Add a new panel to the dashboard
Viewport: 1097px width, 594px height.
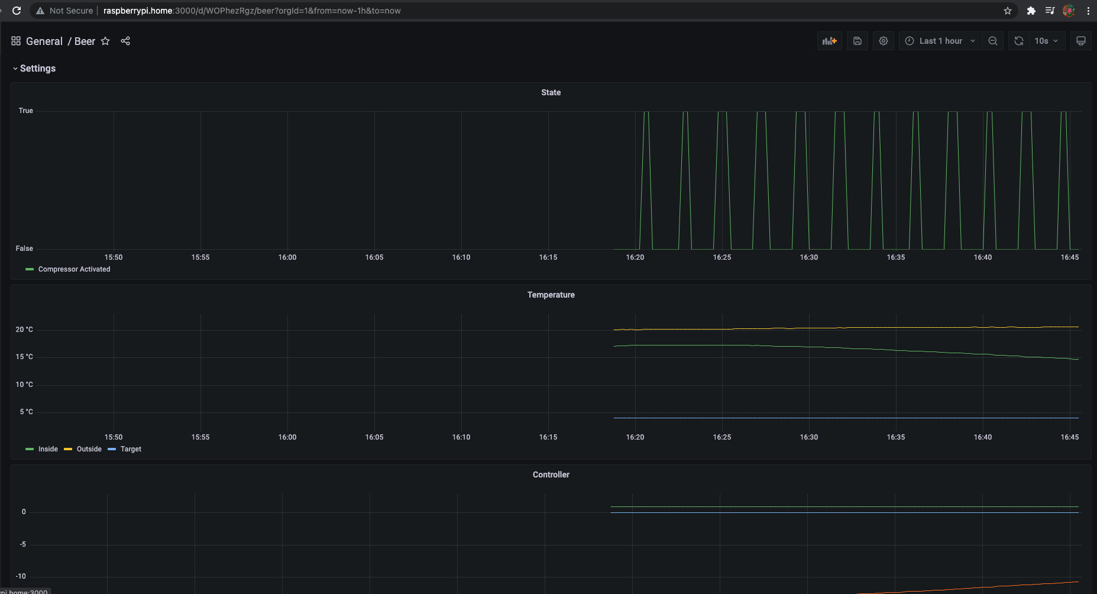830,41
